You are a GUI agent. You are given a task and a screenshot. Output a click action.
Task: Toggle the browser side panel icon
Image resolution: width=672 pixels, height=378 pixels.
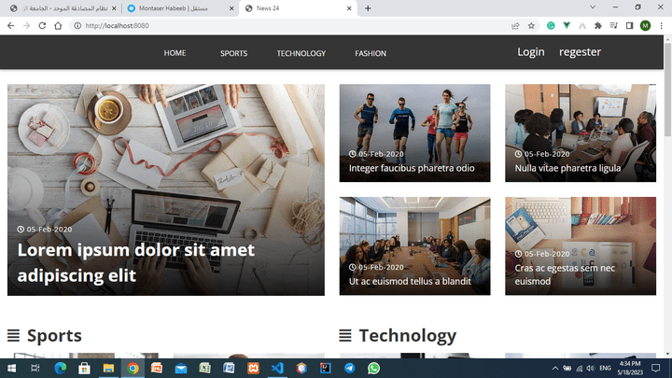pyautogui.click(x=630, y=26)
